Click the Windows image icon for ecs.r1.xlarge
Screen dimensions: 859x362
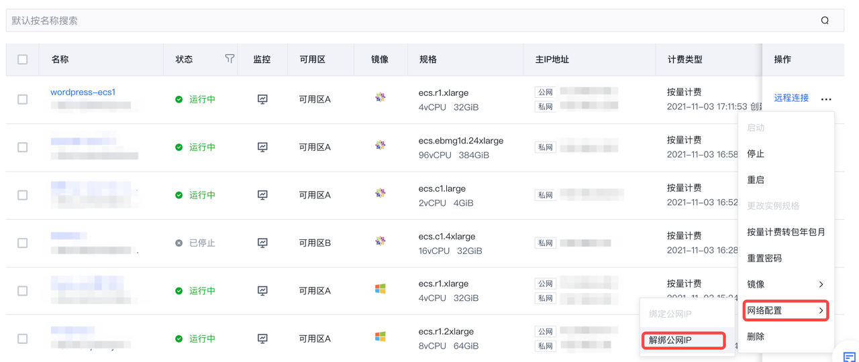click(x=381, y=289)
